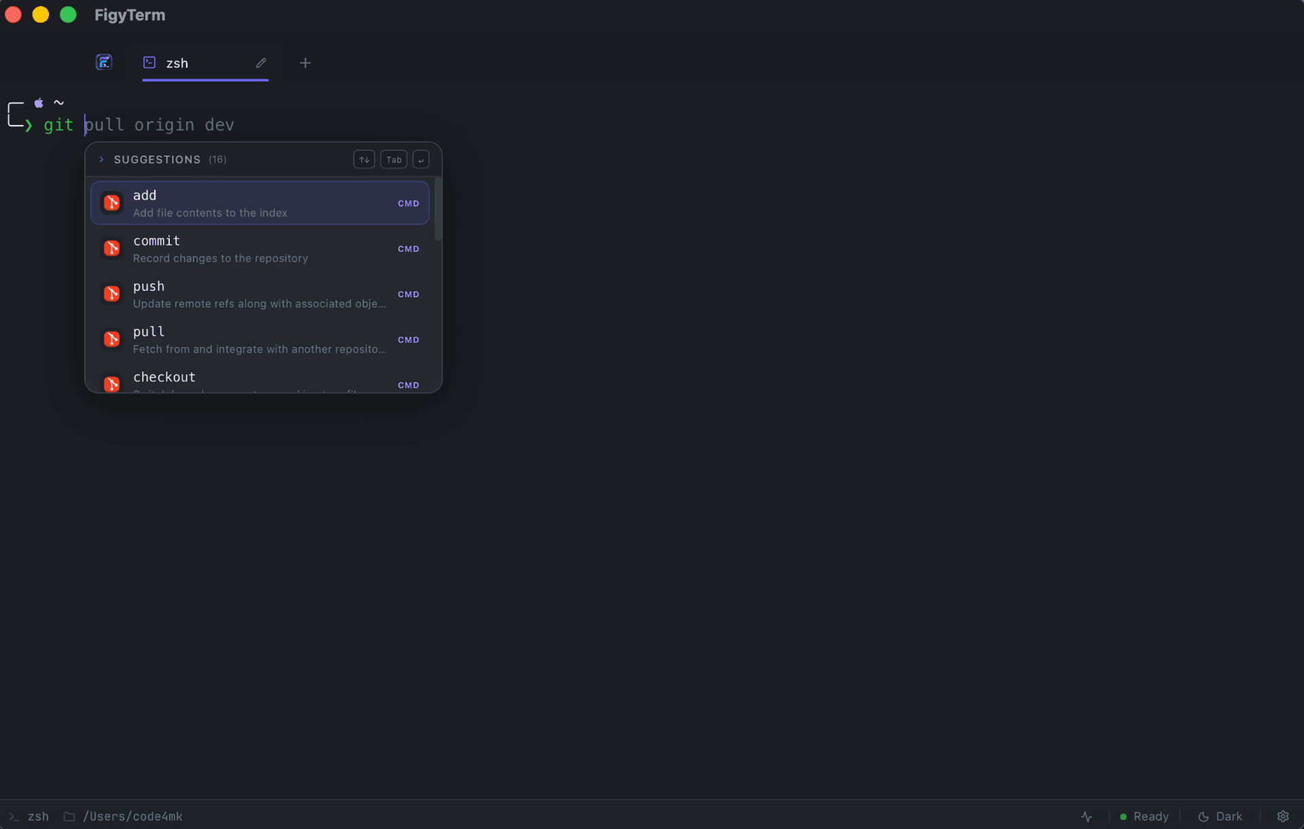
Task: Click the /Users/code4mk path text
Action: [133, 817]
